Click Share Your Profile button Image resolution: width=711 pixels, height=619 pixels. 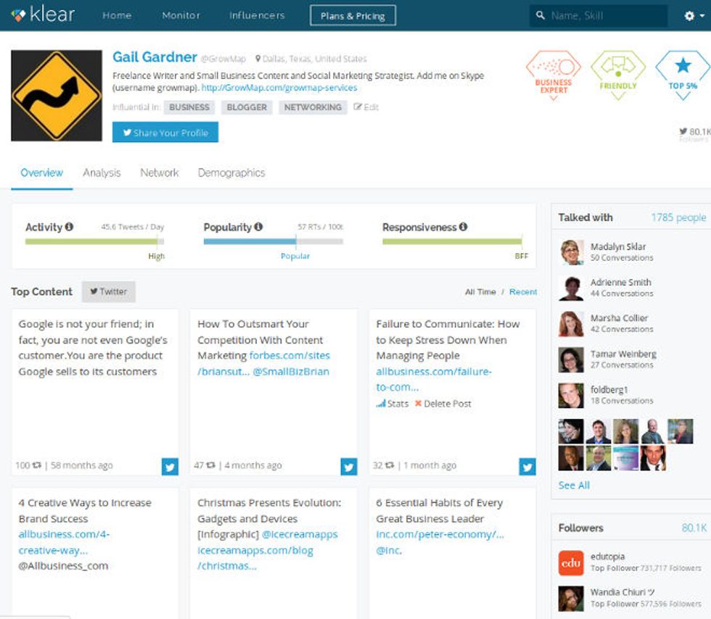pos(165,133)
